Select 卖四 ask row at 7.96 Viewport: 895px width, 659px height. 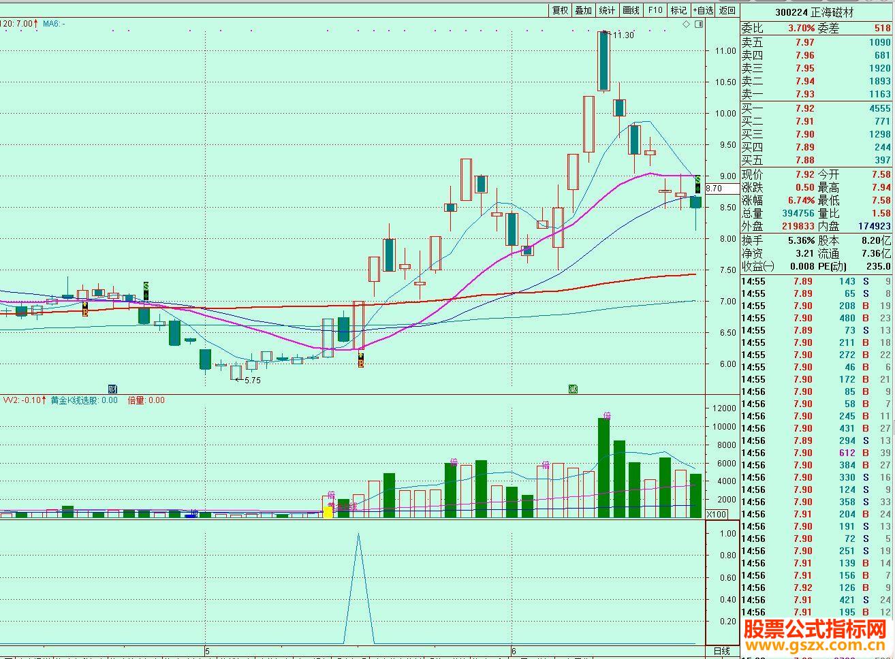click(817, 55)
